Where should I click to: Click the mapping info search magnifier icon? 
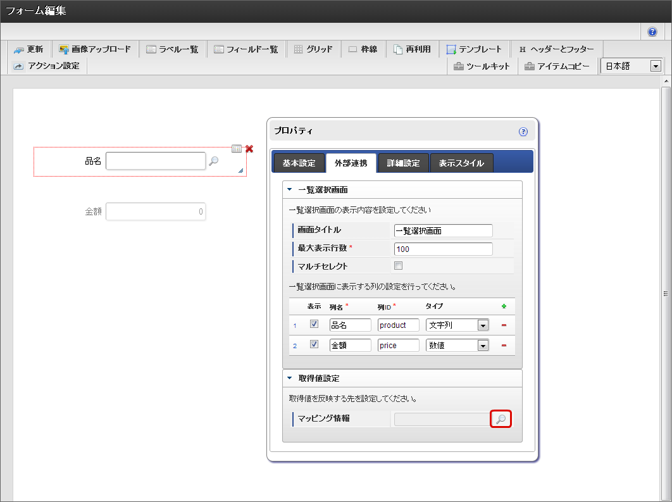(501, 419)
